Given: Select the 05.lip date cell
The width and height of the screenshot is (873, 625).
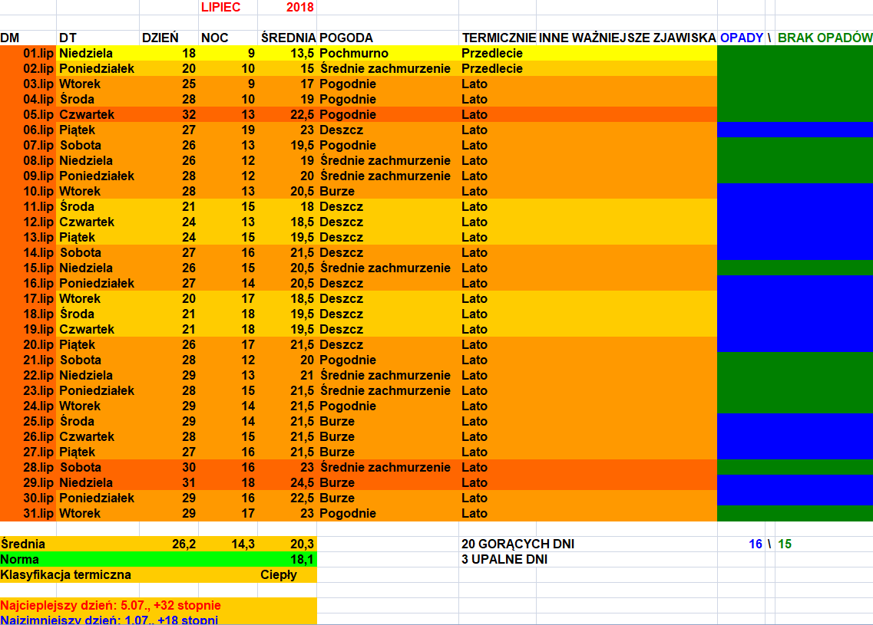Looking at the screenshot, I should (x=29, y=114).
